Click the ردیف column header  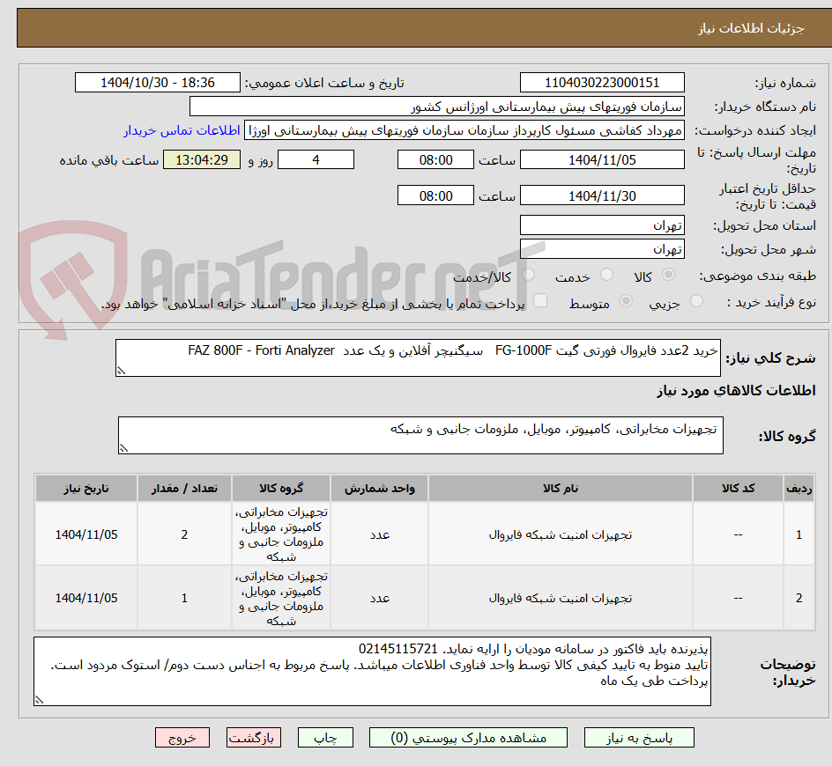click(x=799, y=489)
